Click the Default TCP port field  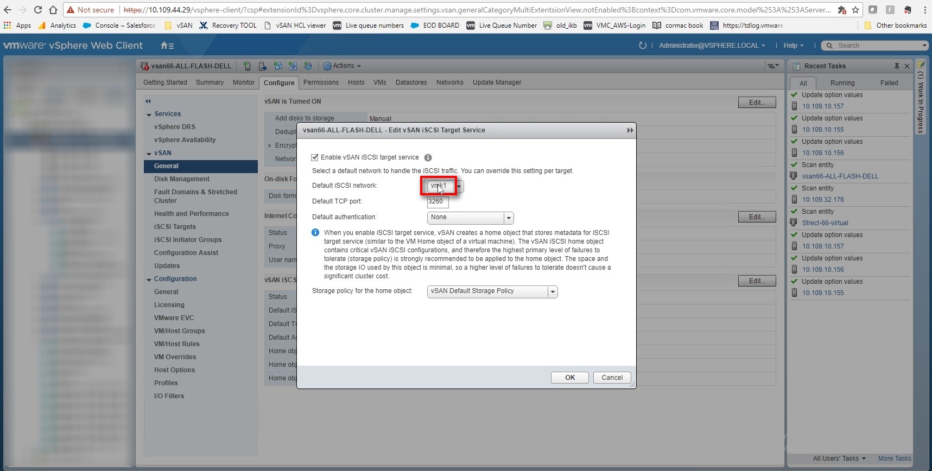pos(438,202)
